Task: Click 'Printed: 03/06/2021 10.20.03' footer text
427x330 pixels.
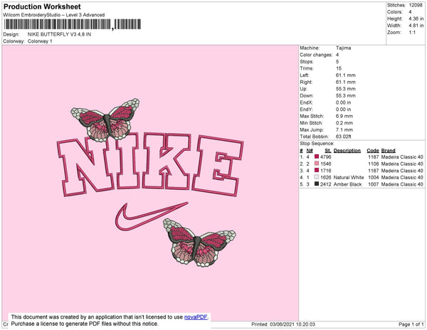Action: (x=283, y=324)
